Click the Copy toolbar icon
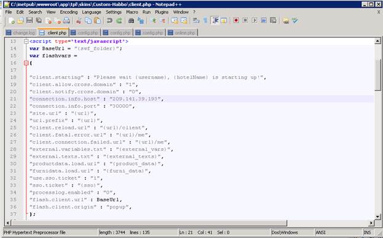This screenshot has width=383, height=238. (x=88, y=21)
